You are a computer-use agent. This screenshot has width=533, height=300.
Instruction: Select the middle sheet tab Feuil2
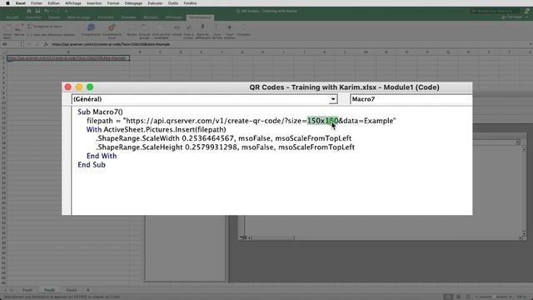(49, 290)
